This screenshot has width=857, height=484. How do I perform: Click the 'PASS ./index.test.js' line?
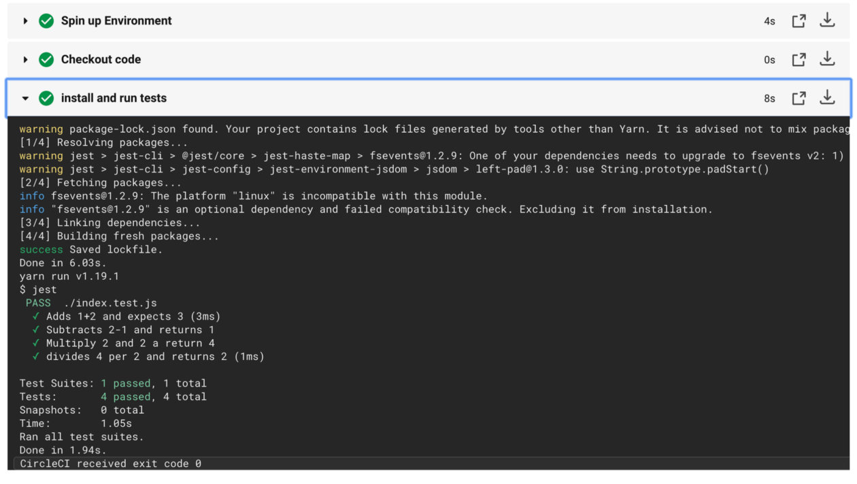[91, 303]
